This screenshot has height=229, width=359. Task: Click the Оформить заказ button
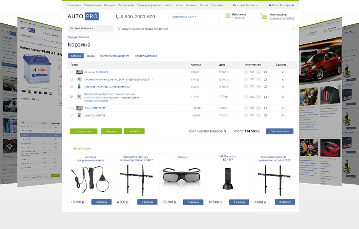[x=279, y=131]
